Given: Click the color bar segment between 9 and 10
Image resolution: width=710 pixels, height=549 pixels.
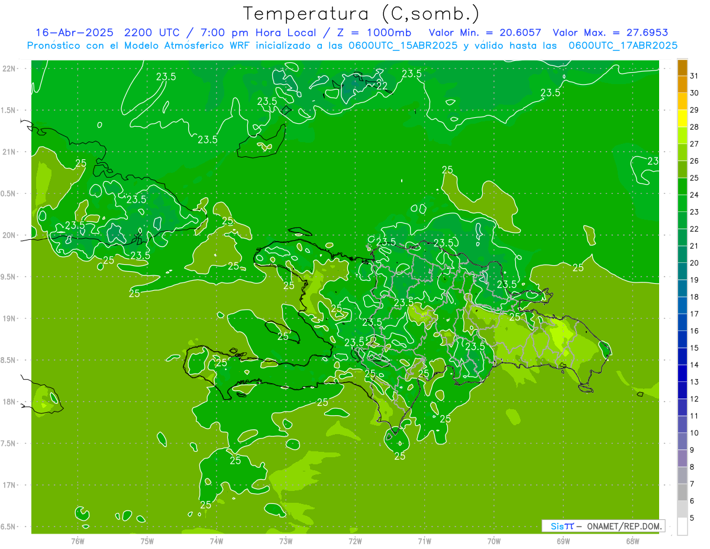Looking at the screenshot, I should tap(682, 441).
